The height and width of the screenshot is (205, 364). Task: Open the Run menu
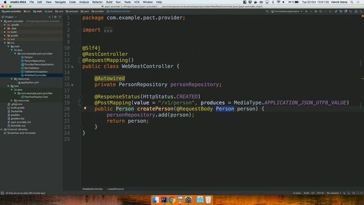(x=118, y=2)
